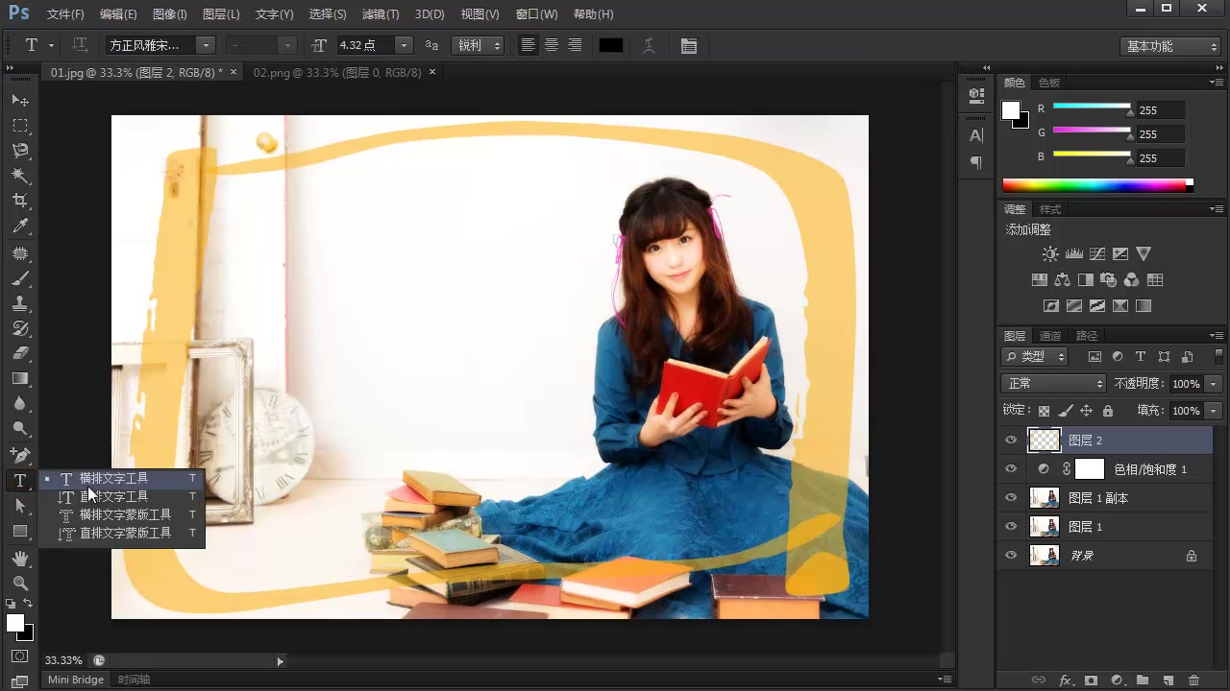Open the Character panel icon

(976, 135)
